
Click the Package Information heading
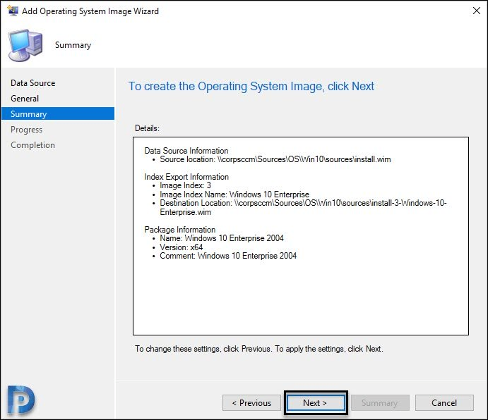180,230
